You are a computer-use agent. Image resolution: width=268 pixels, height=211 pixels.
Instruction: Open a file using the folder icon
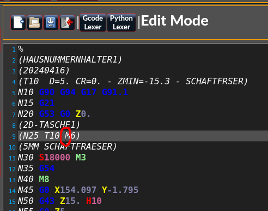click(x=34, y=23)
